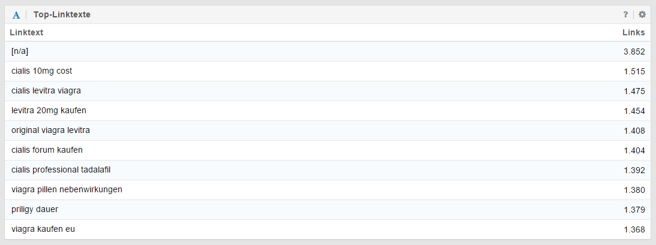Open the gear settings icon
The width and height of the screenshot is (656, 245).
tap(642, 14)
